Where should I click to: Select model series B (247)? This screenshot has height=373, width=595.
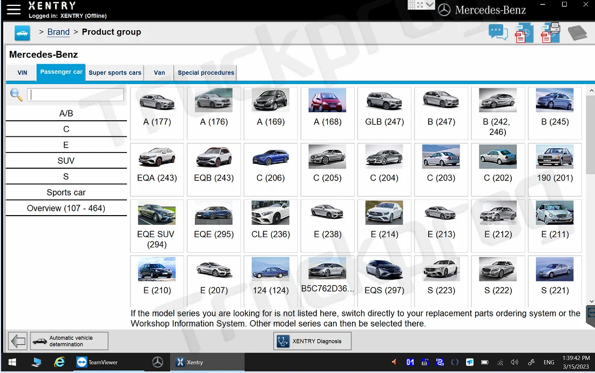coord(441,113)
